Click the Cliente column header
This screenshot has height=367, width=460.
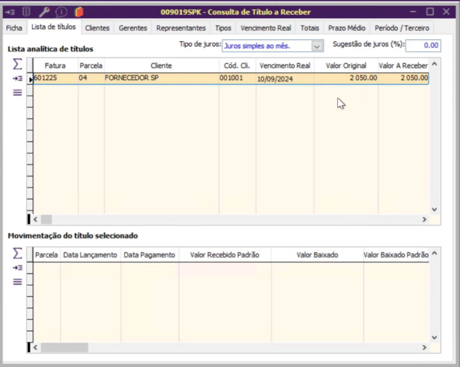(161, 66)
